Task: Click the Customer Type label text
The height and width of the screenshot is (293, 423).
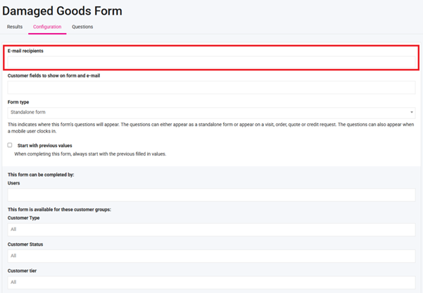Action: (23, 218)
